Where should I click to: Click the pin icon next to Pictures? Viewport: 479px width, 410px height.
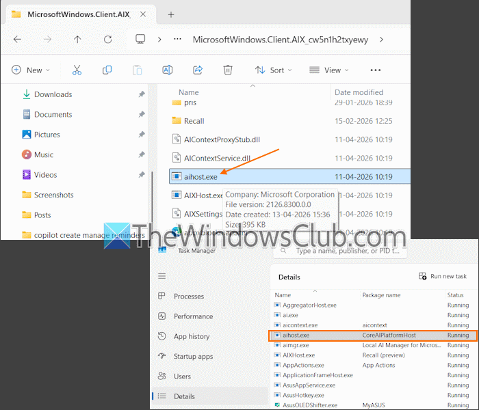point(142,135)
